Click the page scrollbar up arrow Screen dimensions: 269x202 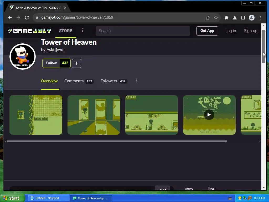tap(263, 26)
